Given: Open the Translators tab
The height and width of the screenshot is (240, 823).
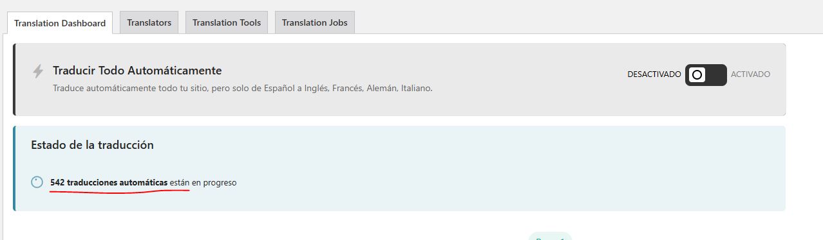Looking at the screenshot, I should [x=149, y=22].
